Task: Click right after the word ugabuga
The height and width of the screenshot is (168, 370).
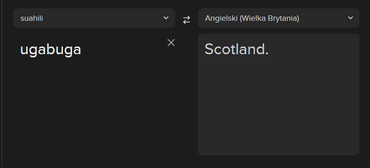Action: point(82,50)
